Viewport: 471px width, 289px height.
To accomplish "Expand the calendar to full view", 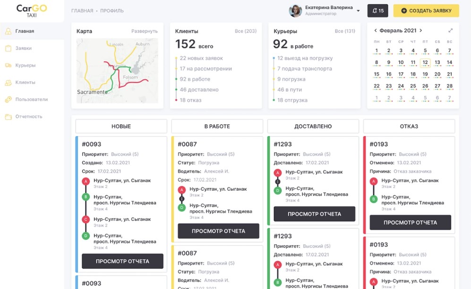I will pos(451,30).
